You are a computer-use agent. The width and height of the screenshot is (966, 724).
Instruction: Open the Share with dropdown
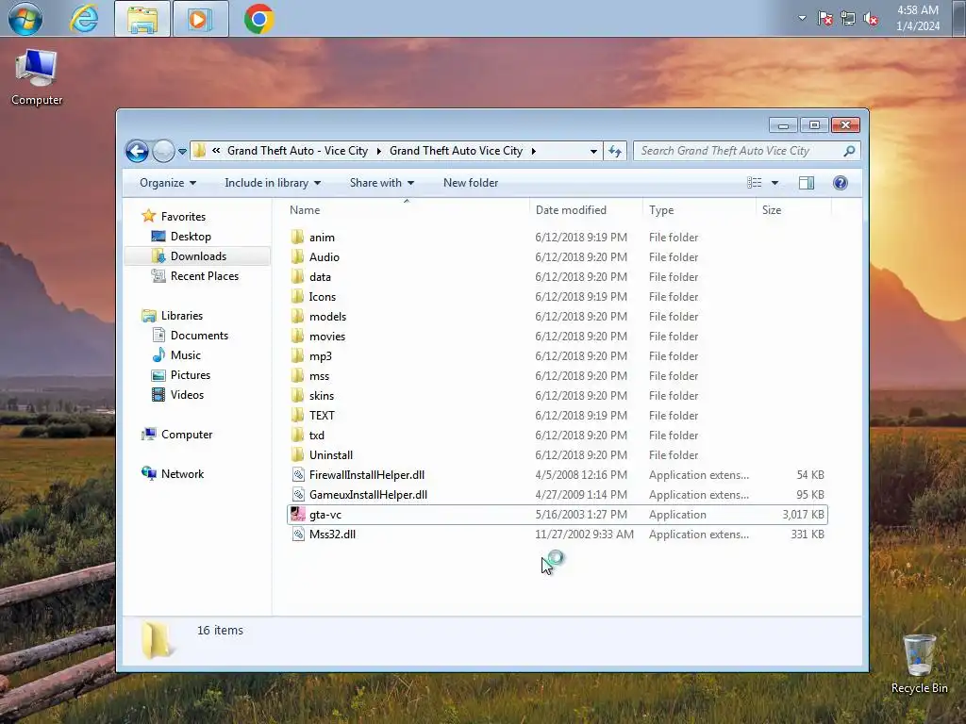click(x=381, y=183)
